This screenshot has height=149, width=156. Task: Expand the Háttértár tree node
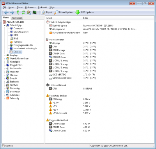point(5,72)
